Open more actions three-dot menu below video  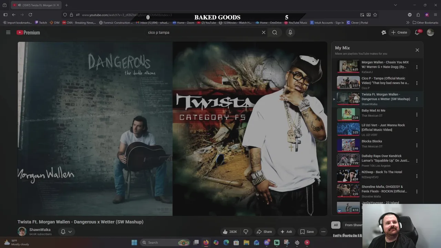click(323, 232)
